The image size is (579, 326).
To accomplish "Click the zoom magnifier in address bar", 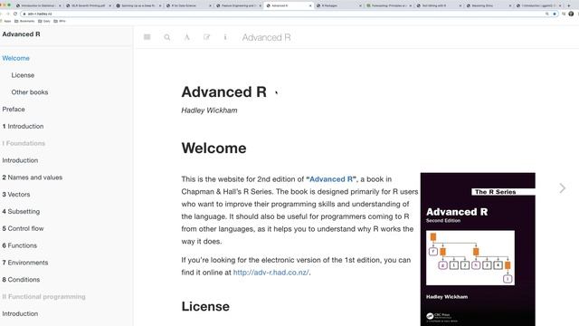I will point(546,14).
